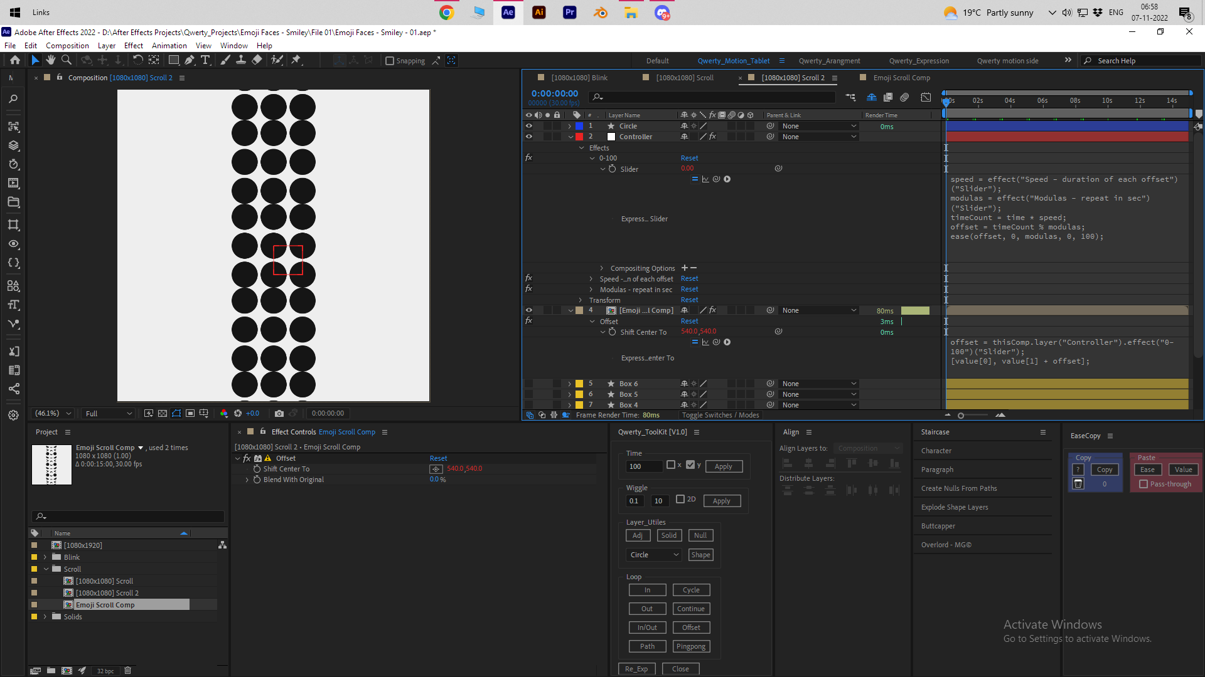The height and width of the screenshot is (677, 1205).
Task: Select the Rotation tool
Action: (138, 60)
